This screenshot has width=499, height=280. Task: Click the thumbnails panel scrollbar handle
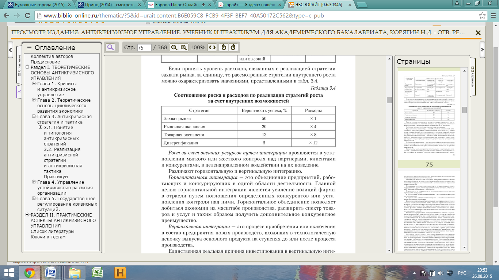pos(464,110)
